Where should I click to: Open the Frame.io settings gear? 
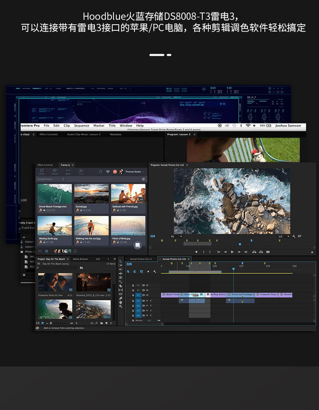[143, 179]
